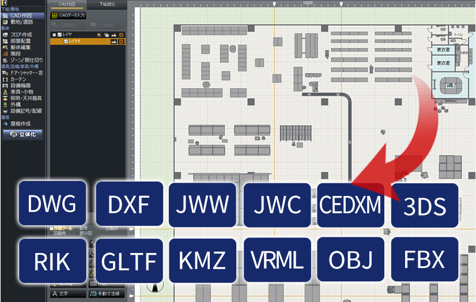Click the 手動寸法線 manual dimension button

coord(107,294)
